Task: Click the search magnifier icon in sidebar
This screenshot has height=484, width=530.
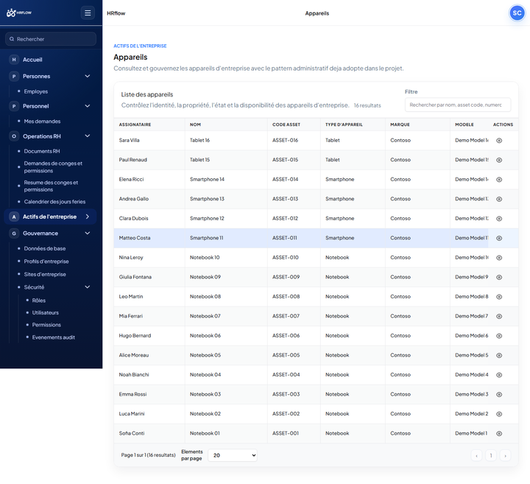Action: pyautogui.click(x=12, y=39)
